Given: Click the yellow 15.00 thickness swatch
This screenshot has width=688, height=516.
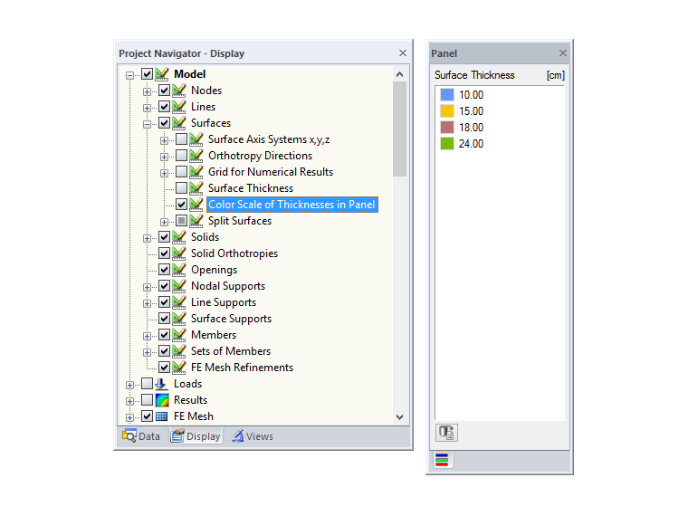Looking at the screenshot, I should click(x=446, y=110).
